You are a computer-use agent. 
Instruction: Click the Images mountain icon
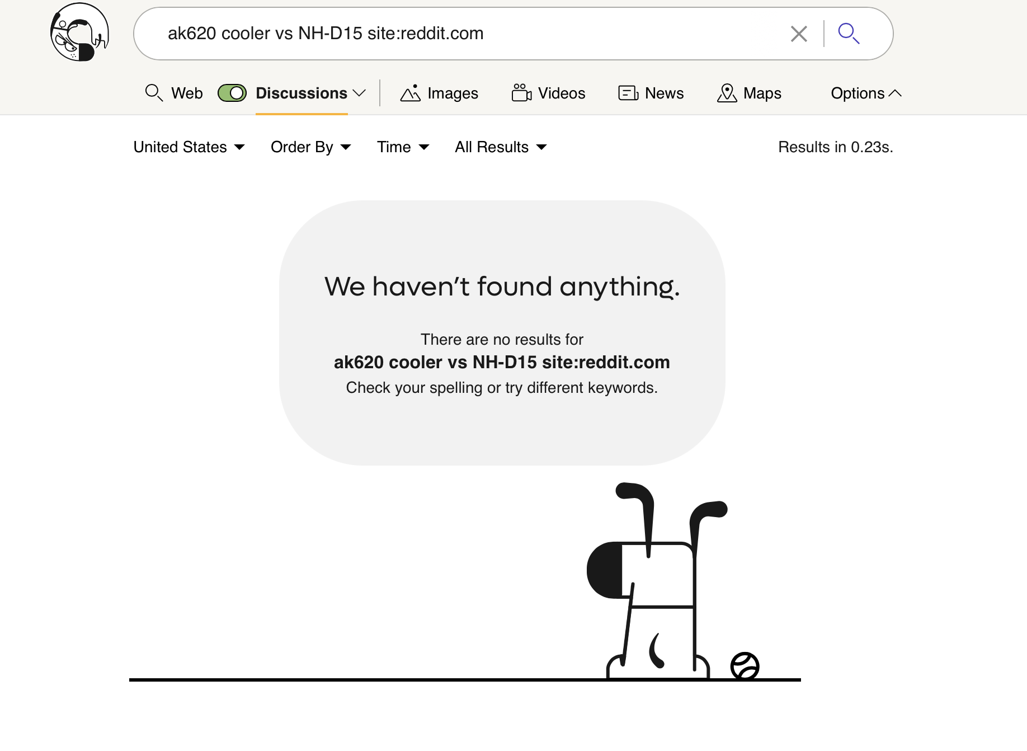point(410,93)
